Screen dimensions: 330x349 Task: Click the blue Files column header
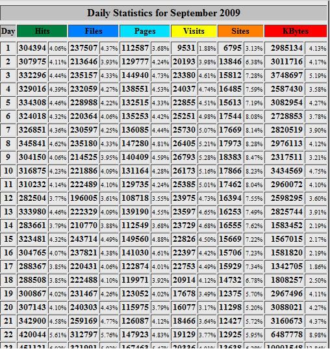coord(94,31)
